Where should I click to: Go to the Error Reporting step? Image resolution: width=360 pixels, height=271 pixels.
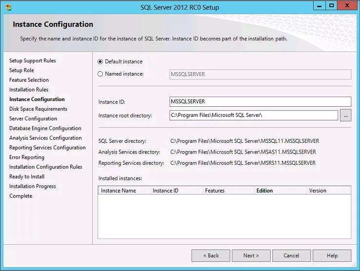coord(27,157)
